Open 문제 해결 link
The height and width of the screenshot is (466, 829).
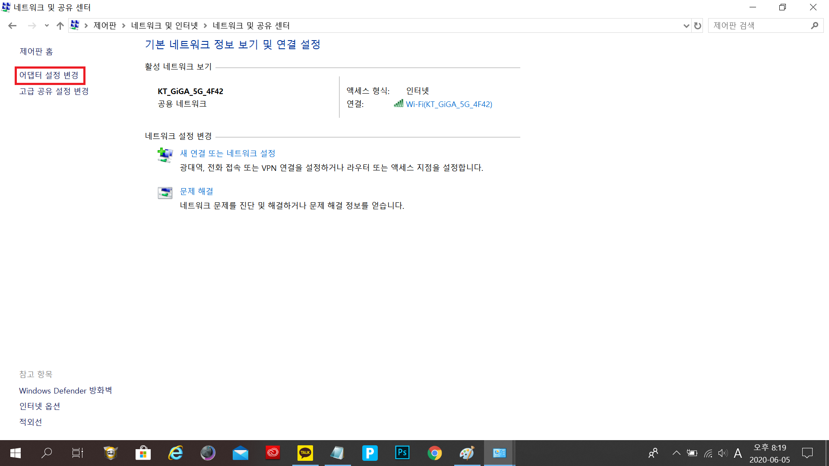pos(196,192)
